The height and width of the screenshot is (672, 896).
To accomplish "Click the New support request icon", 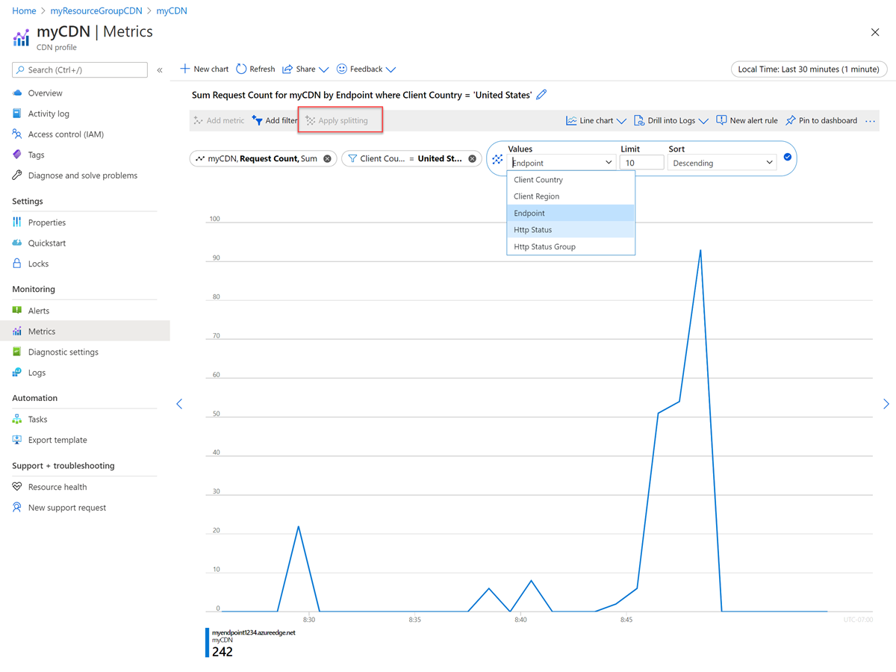I will click(17, 508).
